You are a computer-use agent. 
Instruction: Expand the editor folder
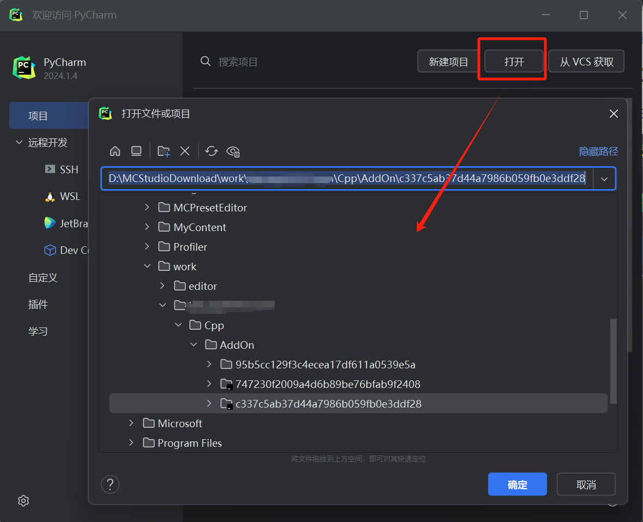[163, 286]
